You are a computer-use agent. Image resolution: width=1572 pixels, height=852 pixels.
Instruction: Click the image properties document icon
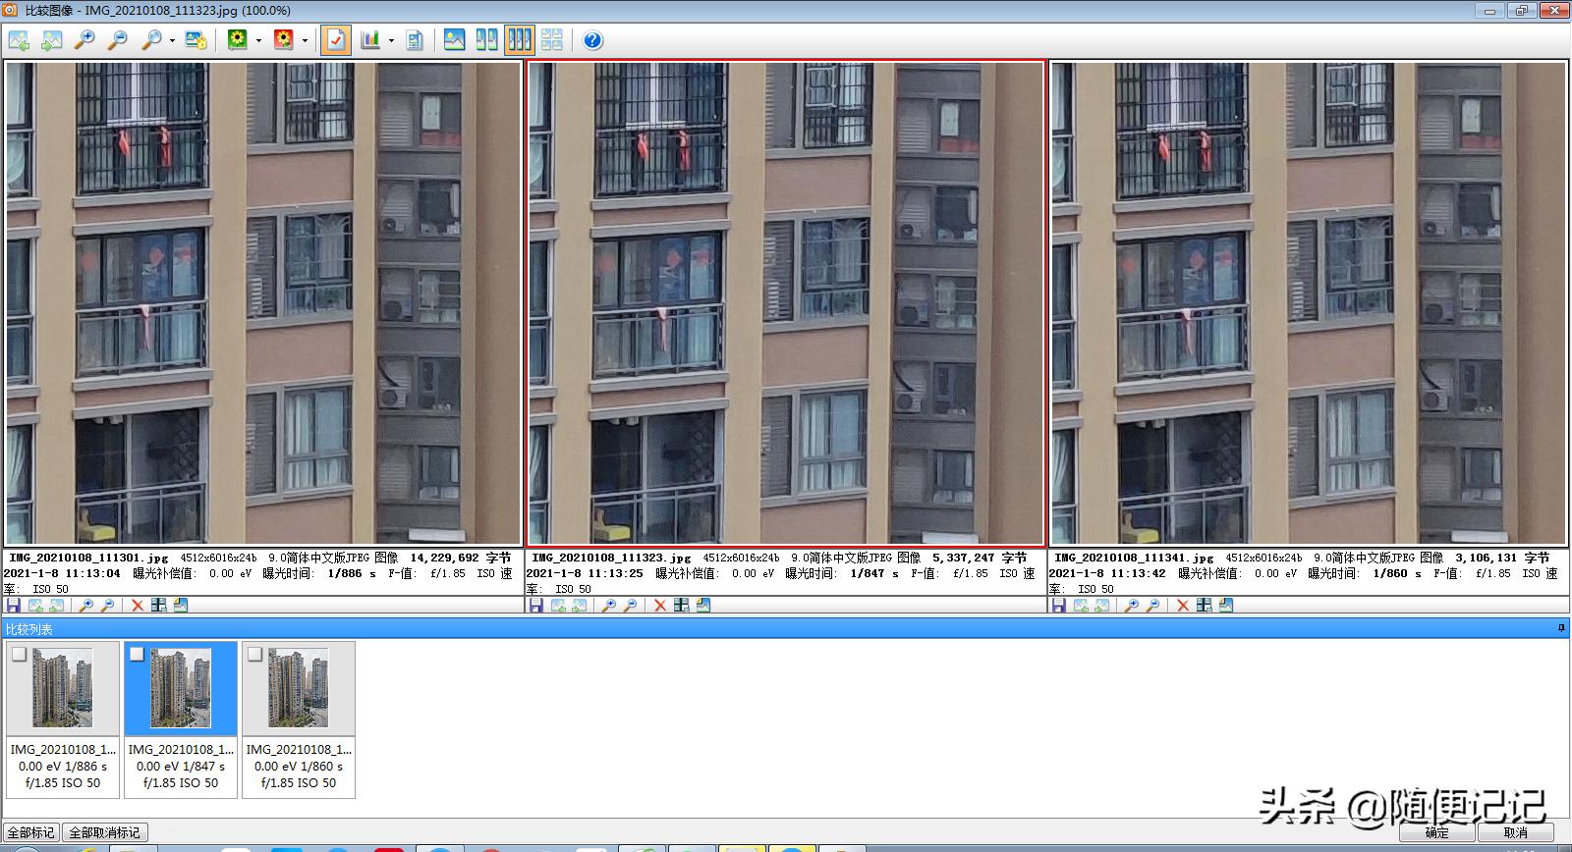(415, 40)
